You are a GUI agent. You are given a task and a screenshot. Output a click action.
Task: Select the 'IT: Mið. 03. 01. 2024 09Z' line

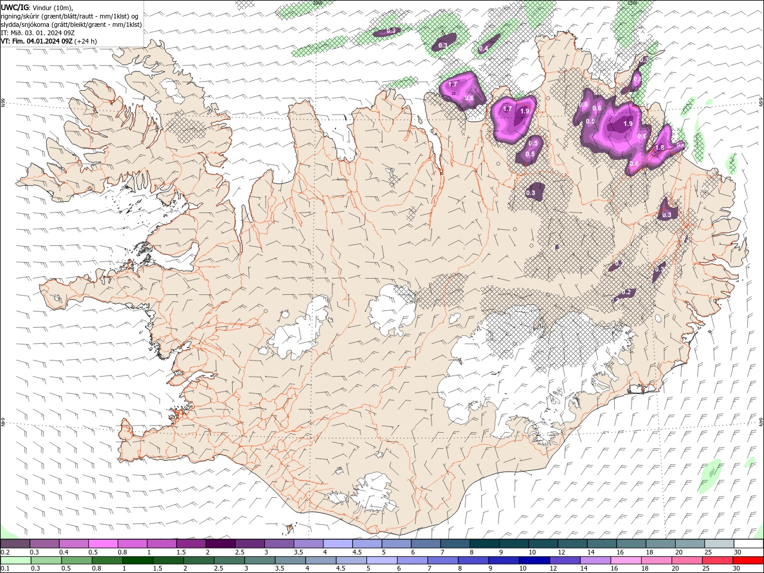click(38, 33)
